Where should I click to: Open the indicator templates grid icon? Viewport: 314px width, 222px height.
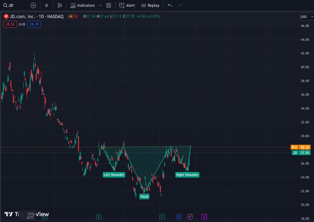109,6
